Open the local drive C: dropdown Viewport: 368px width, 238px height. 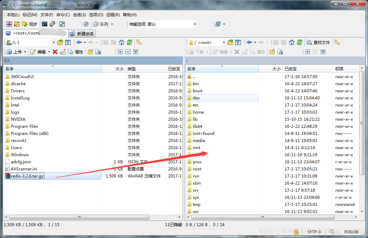pos(54,43)
